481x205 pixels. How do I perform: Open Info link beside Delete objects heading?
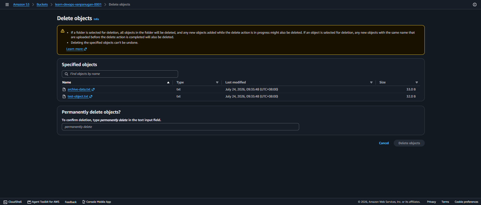[96, 19]
